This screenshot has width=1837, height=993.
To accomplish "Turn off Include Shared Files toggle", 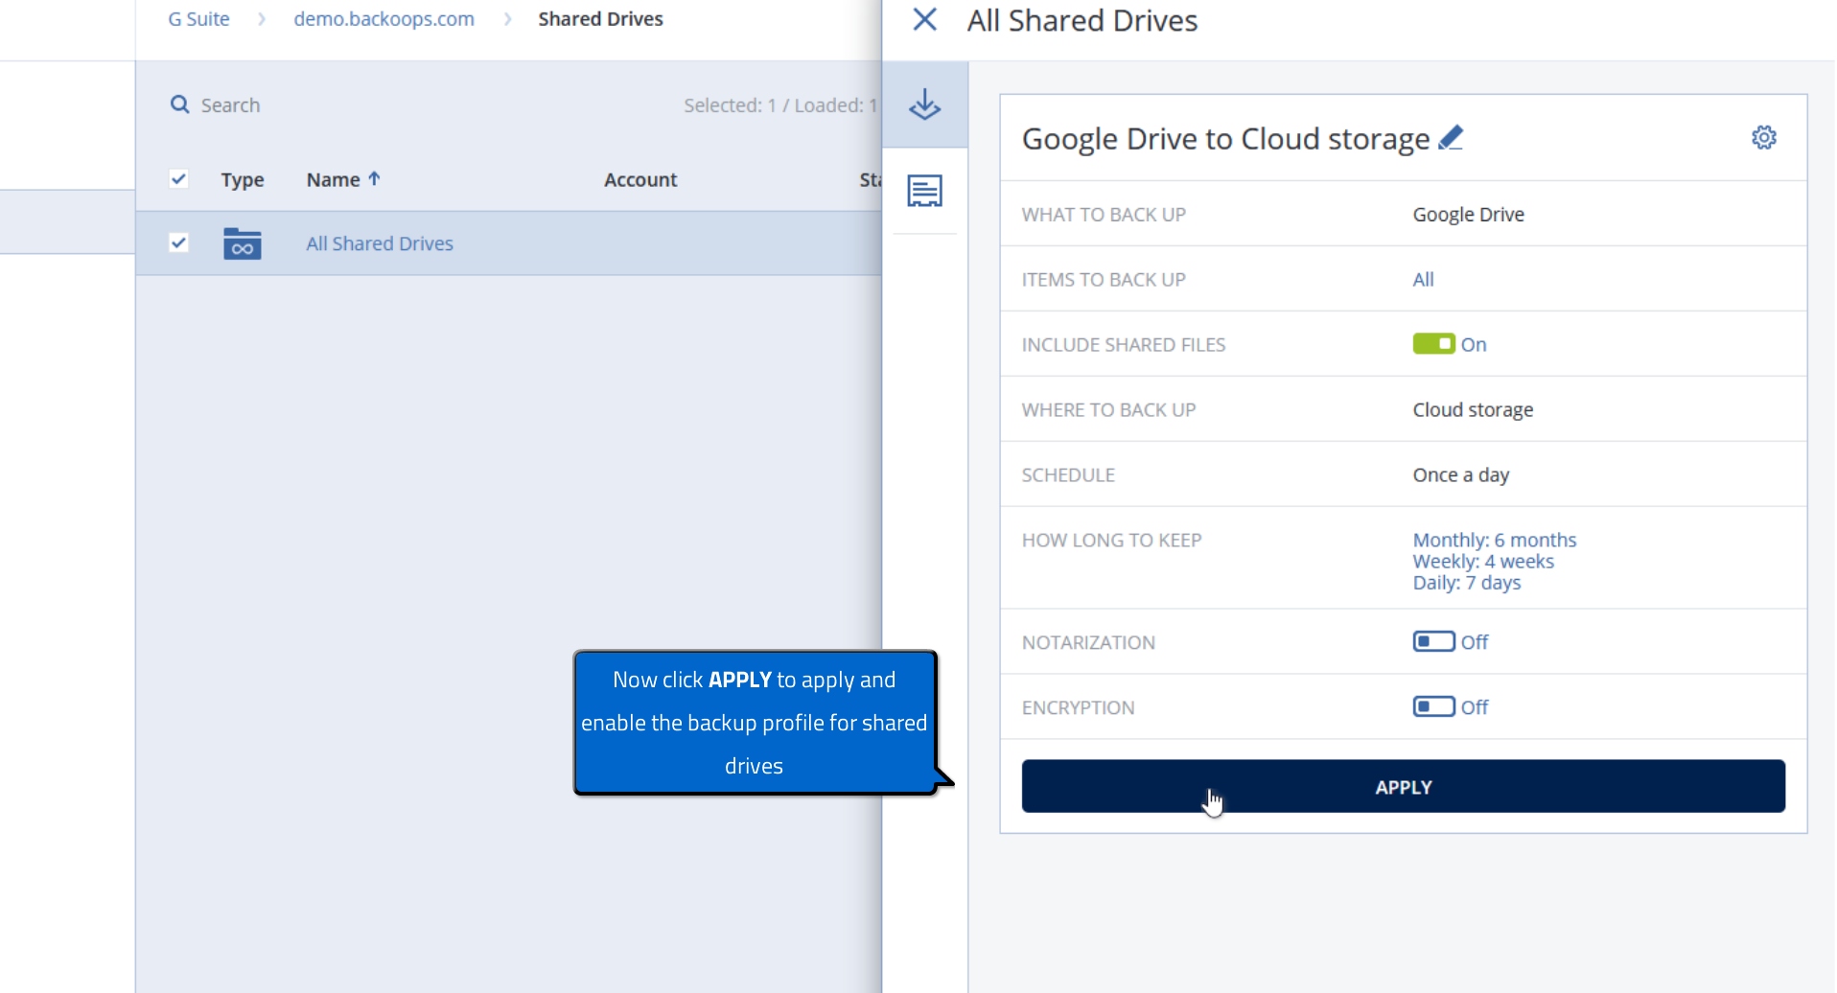I will coord(1433,344).
